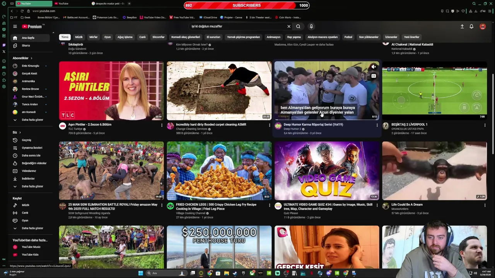Open Village Cooking Channel name link
Viewport: 495px width, 278px height.
point(191,213)
